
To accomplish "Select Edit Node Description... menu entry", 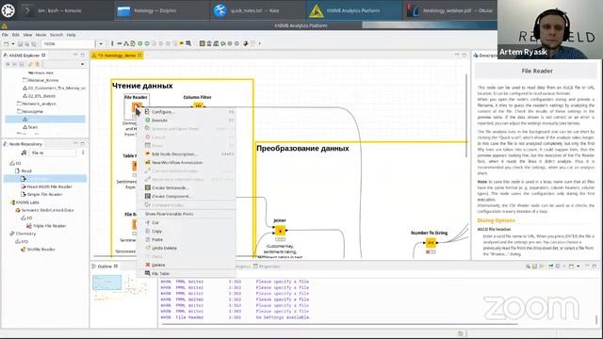I will [x=187, y=154].
